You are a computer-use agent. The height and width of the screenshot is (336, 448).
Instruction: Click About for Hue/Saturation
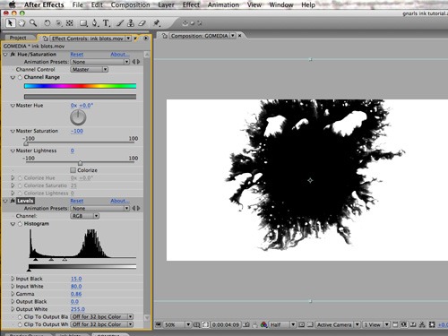120,55
